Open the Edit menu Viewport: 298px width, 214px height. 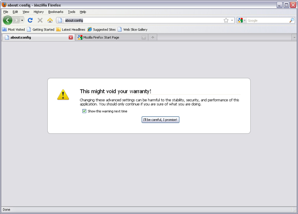pyautogui.click(x=15, y=12)
